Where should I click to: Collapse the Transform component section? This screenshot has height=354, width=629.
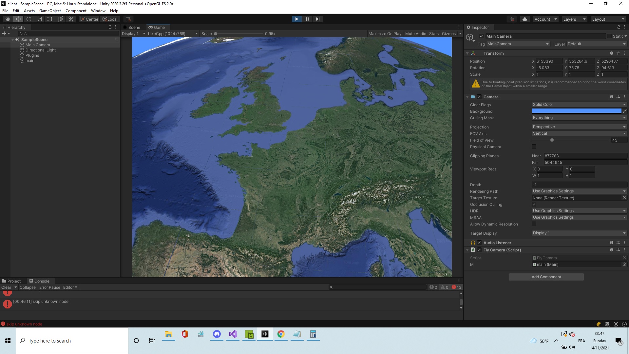pos(467,53)
